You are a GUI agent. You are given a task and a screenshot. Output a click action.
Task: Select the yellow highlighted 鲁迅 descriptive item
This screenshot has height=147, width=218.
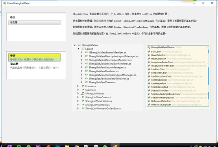(34, 57)
